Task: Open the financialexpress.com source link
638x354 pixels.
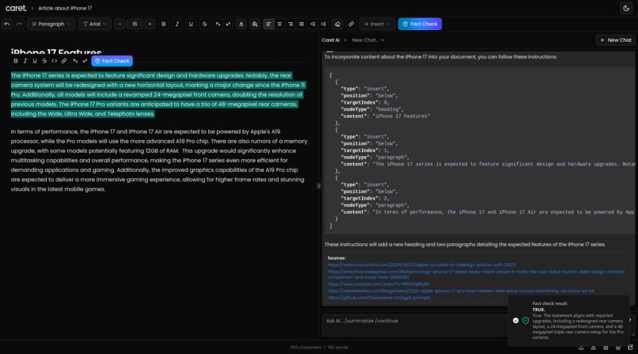Action: [477, 274]
